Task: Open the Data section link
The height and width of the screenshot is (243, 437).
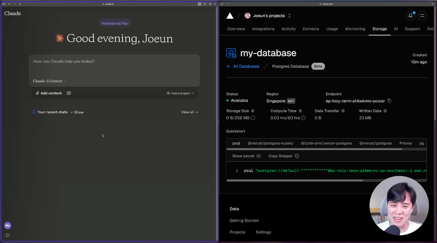Action: 234,209
